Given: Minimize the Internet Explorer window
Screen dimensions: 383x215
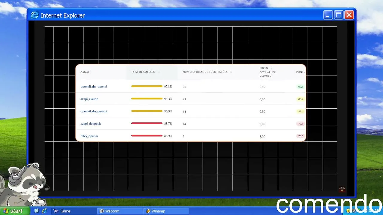Looking at the screenshot, I should (x=328, y=15).
